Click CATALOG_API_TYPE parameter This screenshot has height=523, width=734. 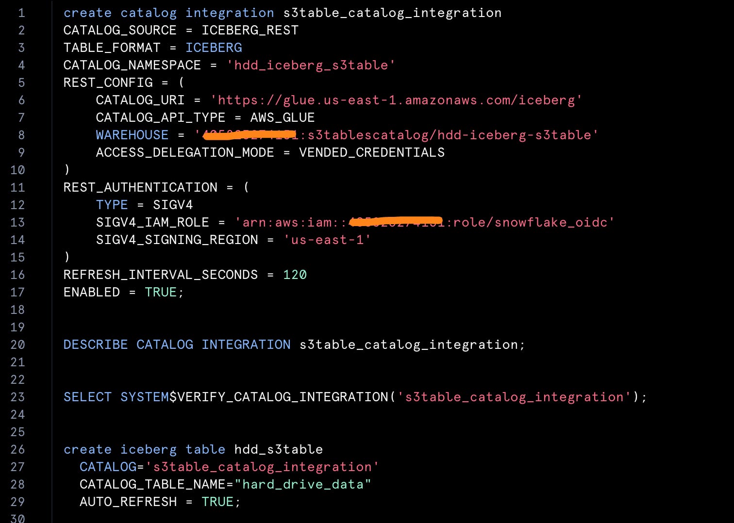click(161, 118)
